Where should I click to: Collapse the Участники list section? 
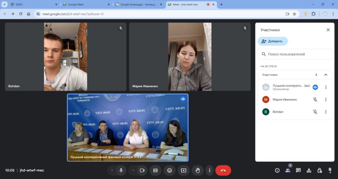pyautogui.click(x=326, y=75)
